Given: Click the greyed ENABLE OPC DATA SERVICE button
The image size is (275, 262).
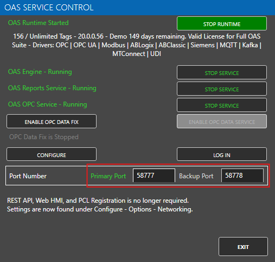Looking at the screenshot, I should (x=222, y=121).
